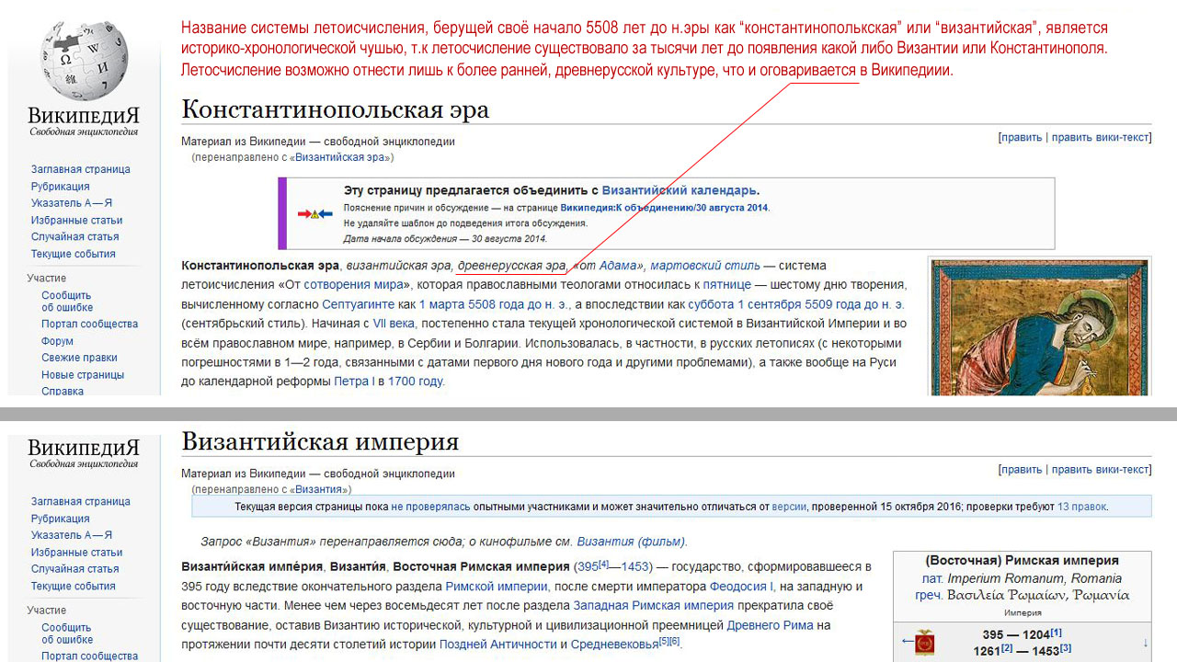Open the 1 марта 5508 года до н. э. link

494,304
